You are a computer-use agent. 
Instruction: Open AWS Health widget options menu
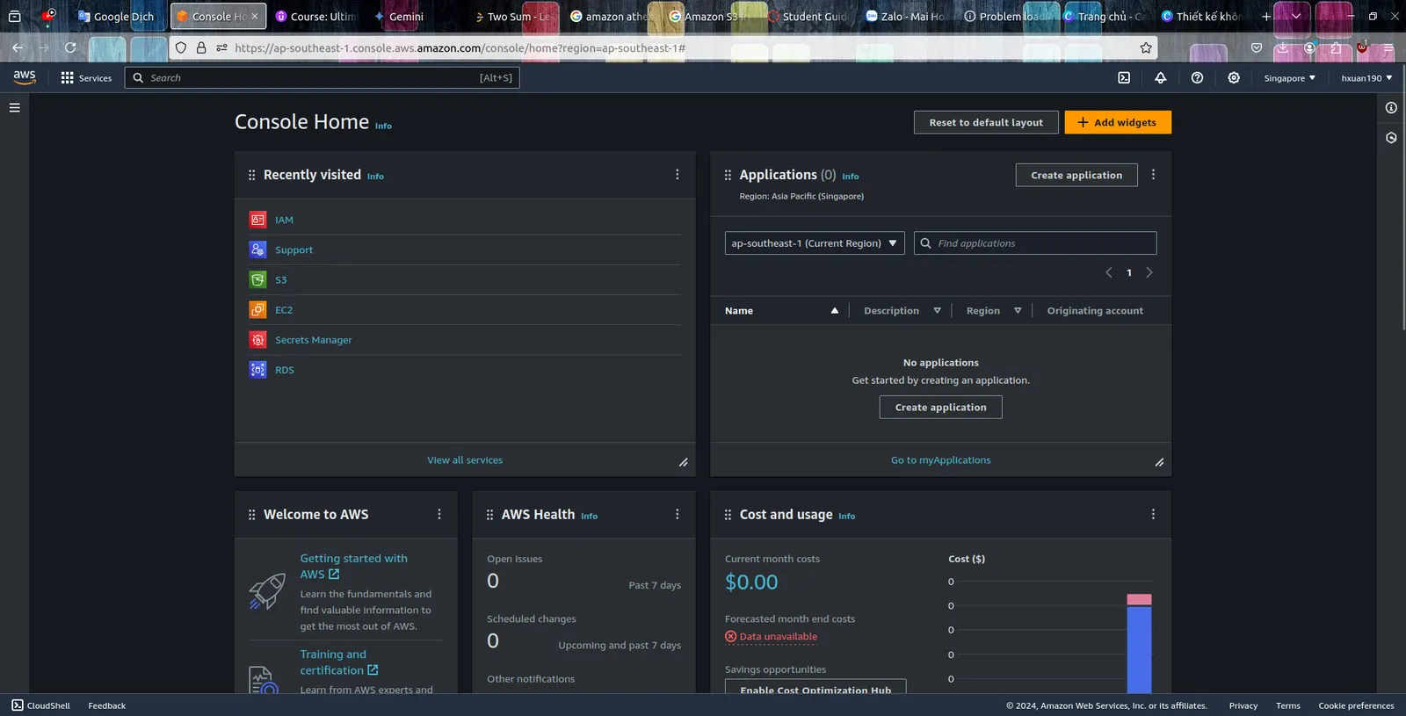[x=677, y=515]
